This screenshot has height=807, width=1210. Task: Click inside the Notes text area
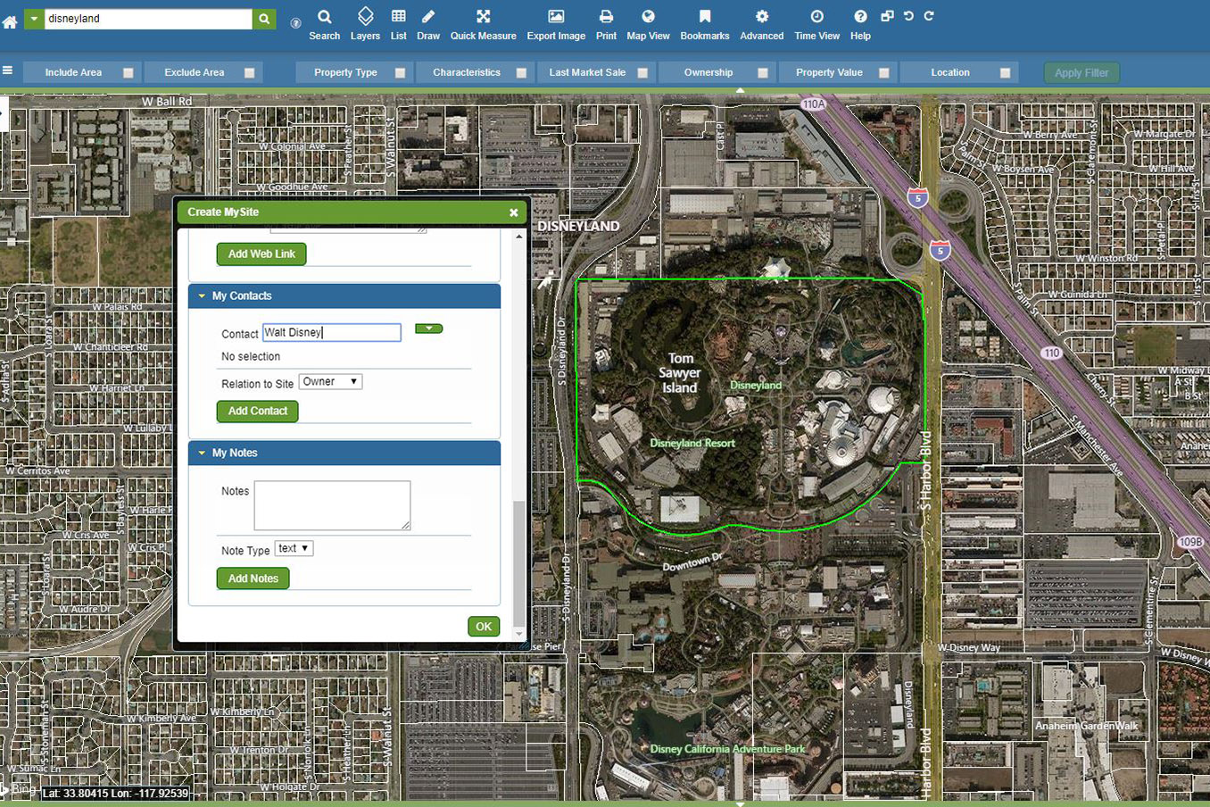tap(332, 505)
